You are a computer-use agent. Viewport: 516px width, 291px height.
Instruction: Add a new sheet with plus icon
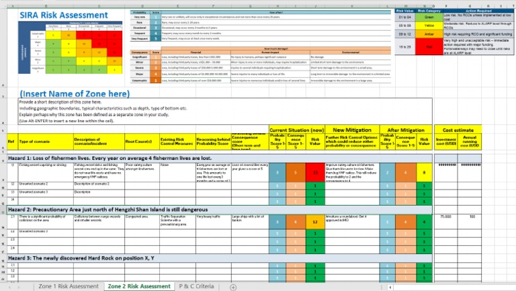tap(233, 287)
